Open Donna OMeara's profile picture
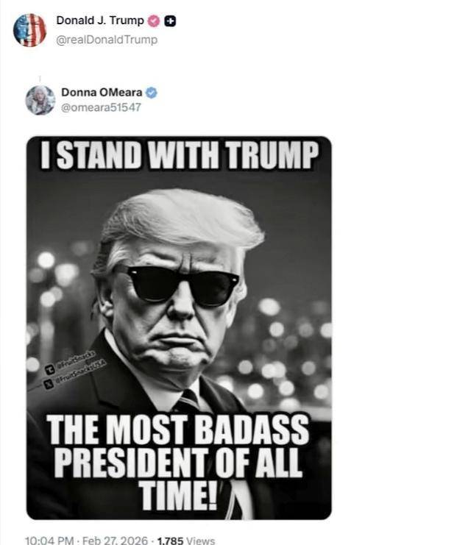 40,100
